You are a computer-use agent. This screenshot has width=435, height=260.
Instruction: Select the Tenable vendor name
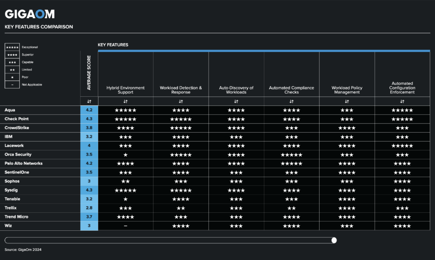tap(12, 199)
